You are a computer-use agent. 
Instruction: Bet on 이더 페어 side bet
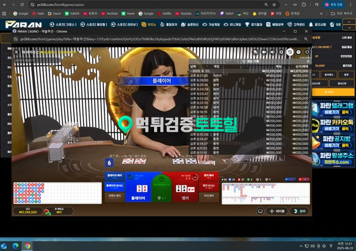209,196
